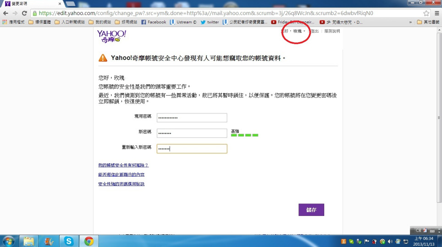Click the Yahoo! logo
The width and height of the screenshot is (442, 247).
point(111,36)
